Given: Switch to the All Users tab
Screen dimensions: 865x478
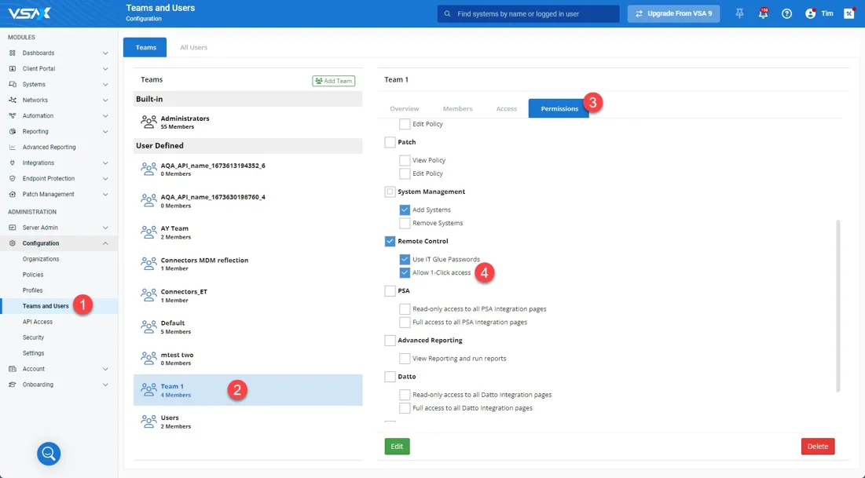Looking at the screenshot, I should pyautogui.click(x=193, y=48).
